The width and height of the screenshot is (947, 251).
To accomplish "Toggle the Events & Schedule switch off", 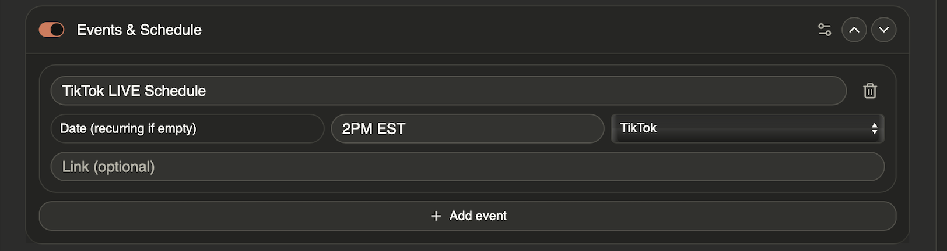I will click(x=51, y=30).
